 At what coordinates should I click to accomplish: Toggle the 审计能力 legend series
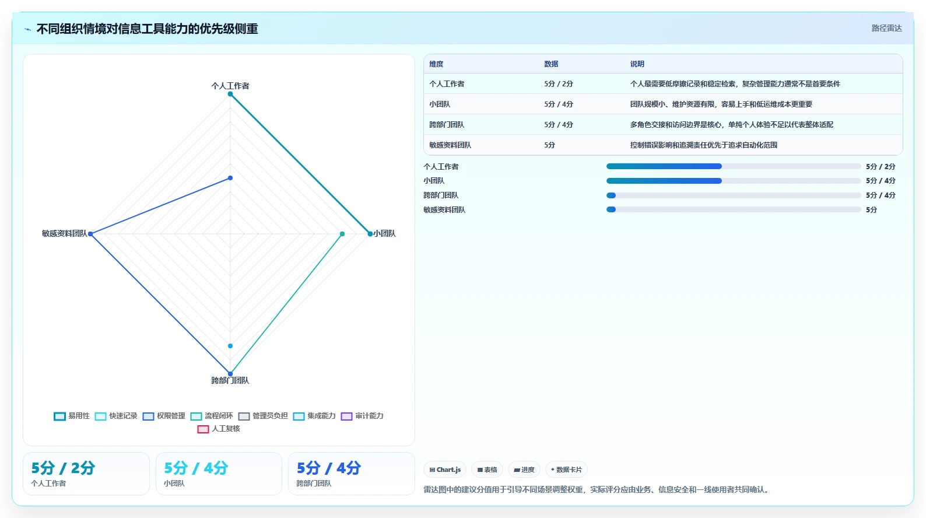[362, 416]
